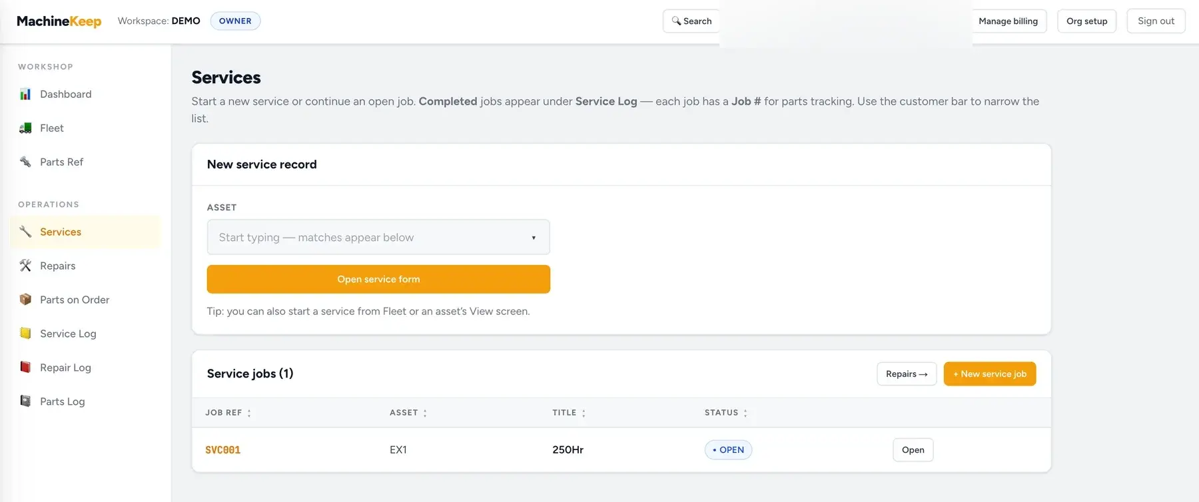Navigate to Repair Log
This screenshot has width=1199, height=502.
86,368
